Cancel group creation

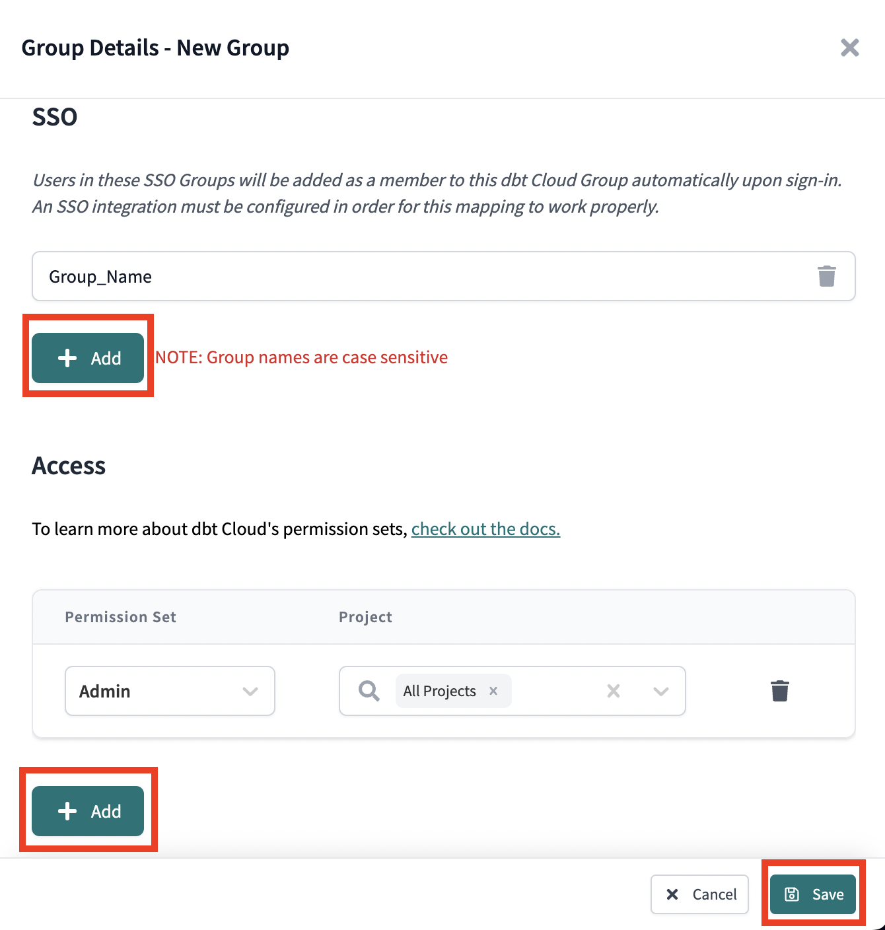coord(699,894)
